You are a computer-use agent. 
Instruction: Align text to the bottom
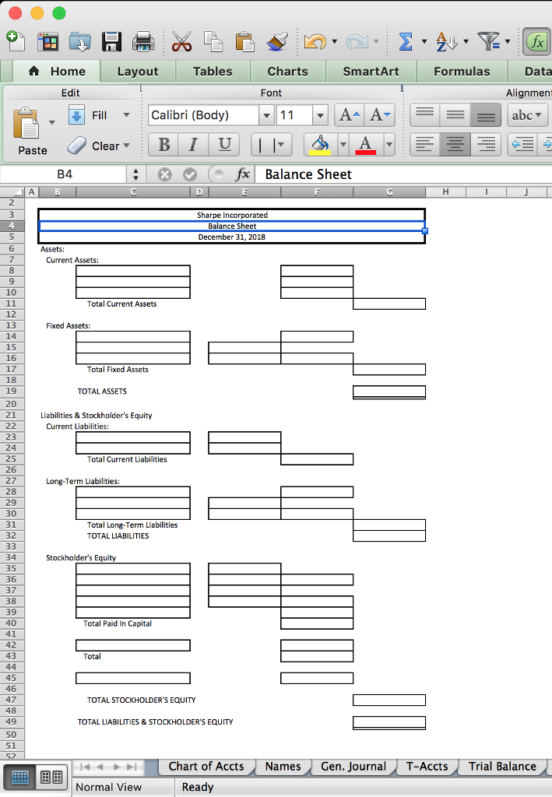click(x=485, y=115)
